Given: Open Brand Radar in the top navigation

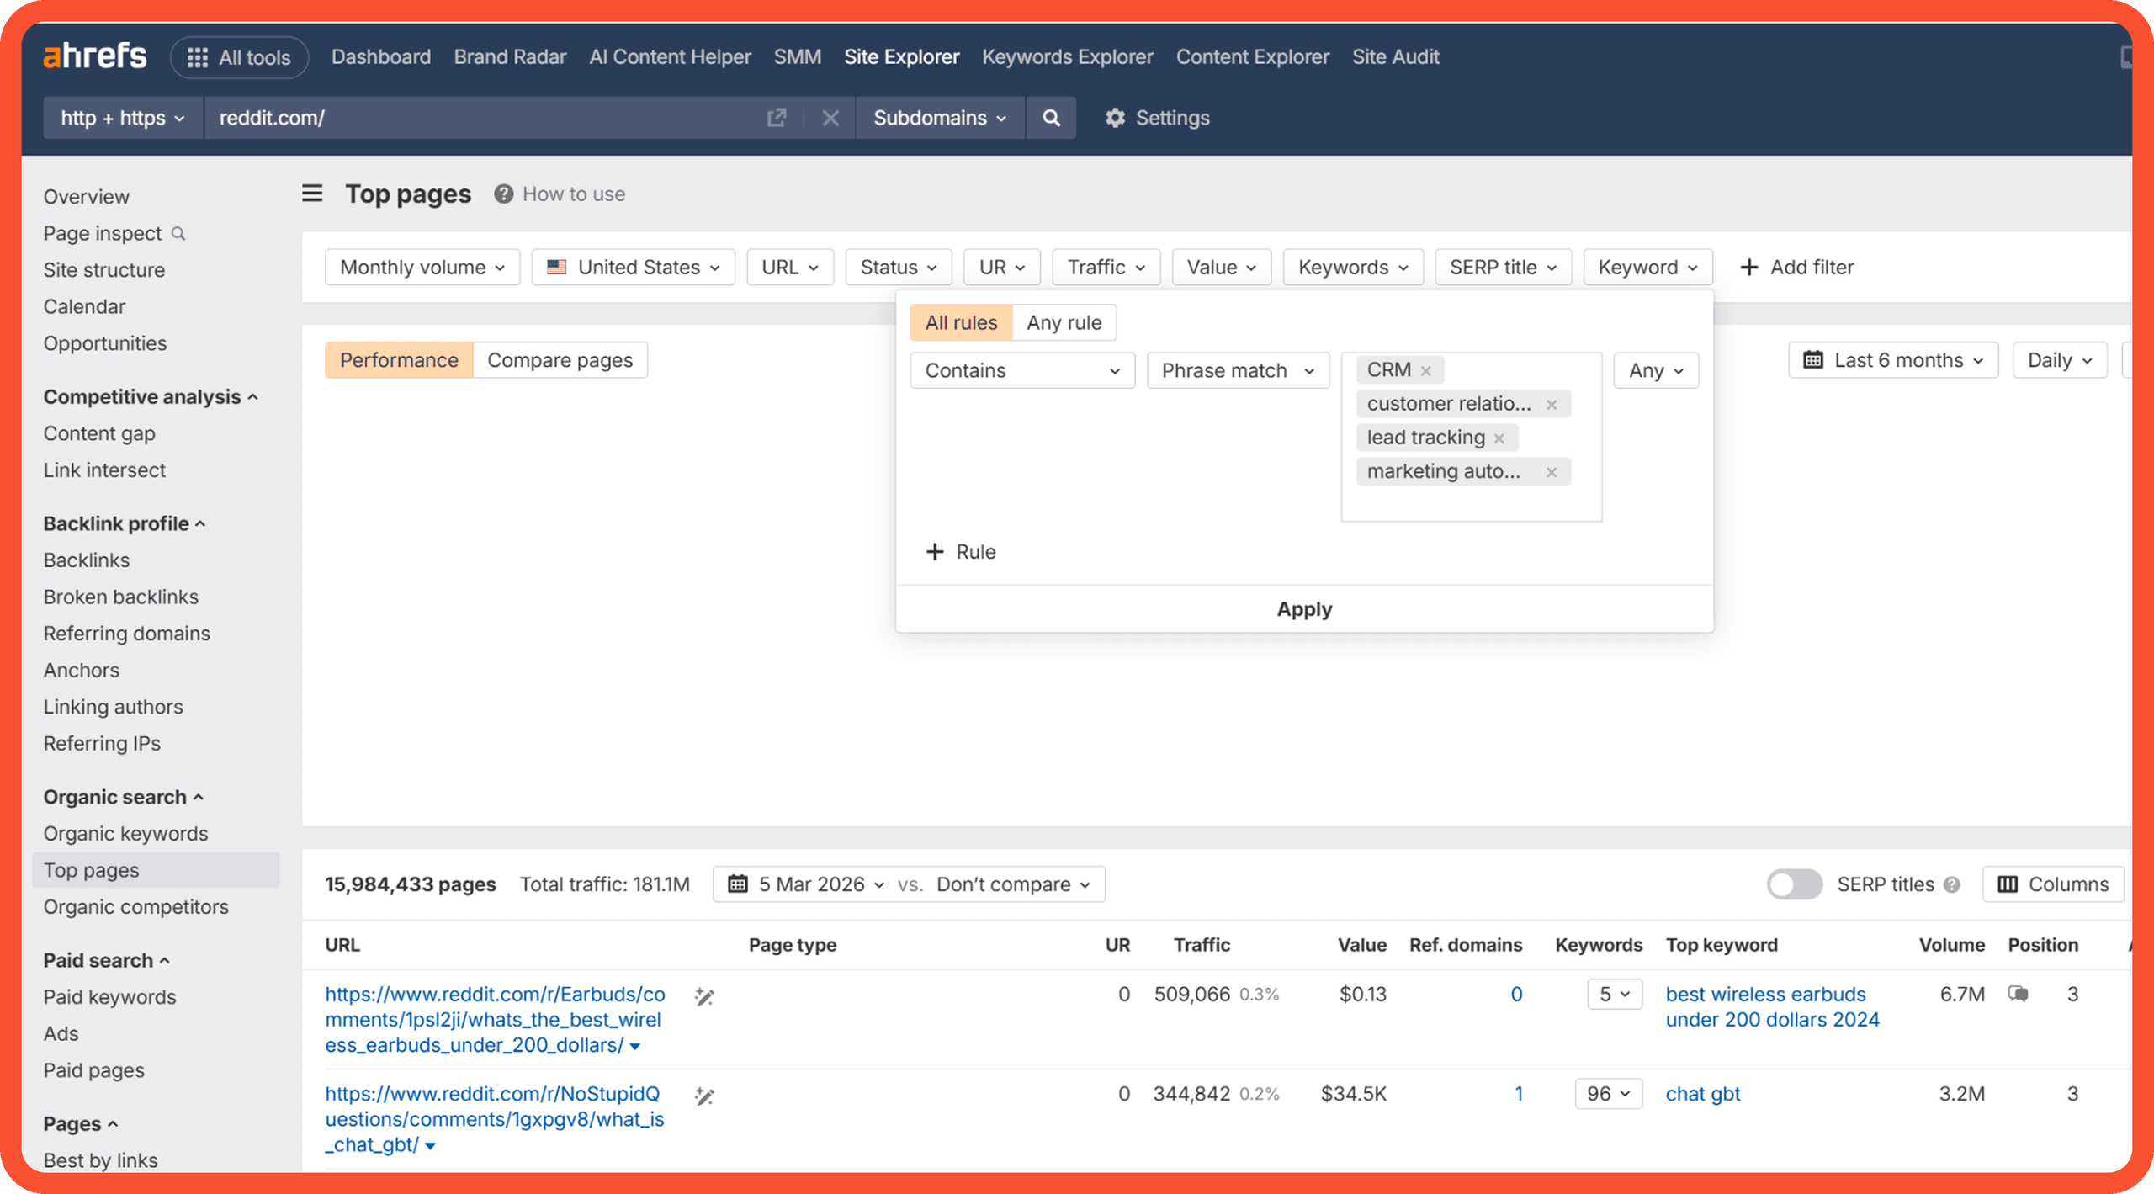Looking at the screenshot, I should coord(510,56).
